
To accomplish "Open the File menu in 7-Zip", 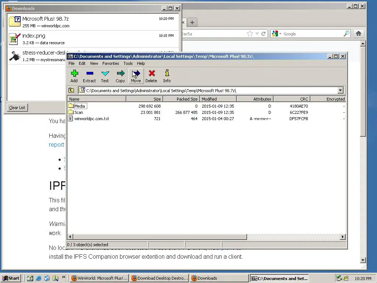I will (71, 63).
